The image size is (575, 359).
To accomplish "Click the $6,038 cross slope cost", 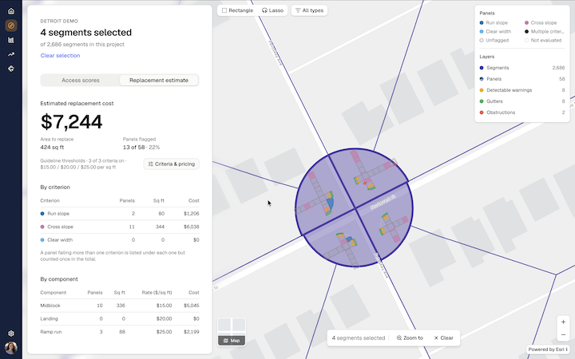I will point(192,227).
